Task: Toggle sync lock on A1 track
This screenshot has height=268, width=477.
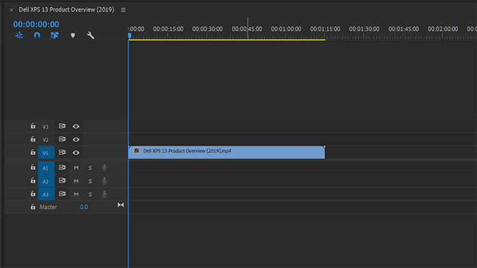Action: click(x=62, y=167)
